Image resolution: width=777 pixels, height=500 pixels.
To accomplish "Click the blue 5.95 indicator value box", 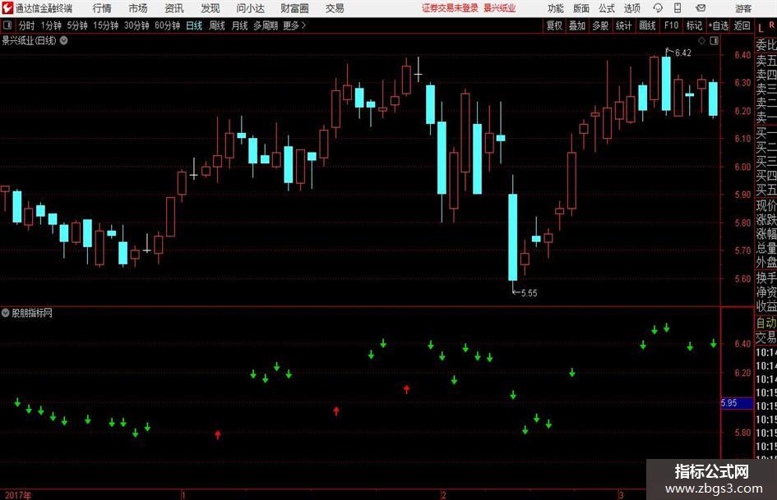I will pyautogui.click(x=737, y=403).
